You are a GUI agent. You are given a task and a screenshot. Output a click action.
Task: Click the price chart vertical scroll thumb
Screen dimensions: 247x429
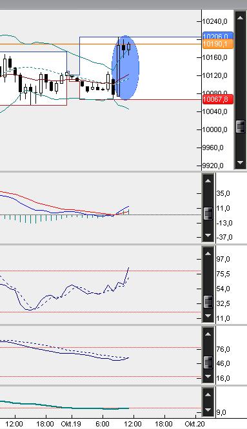240,127
